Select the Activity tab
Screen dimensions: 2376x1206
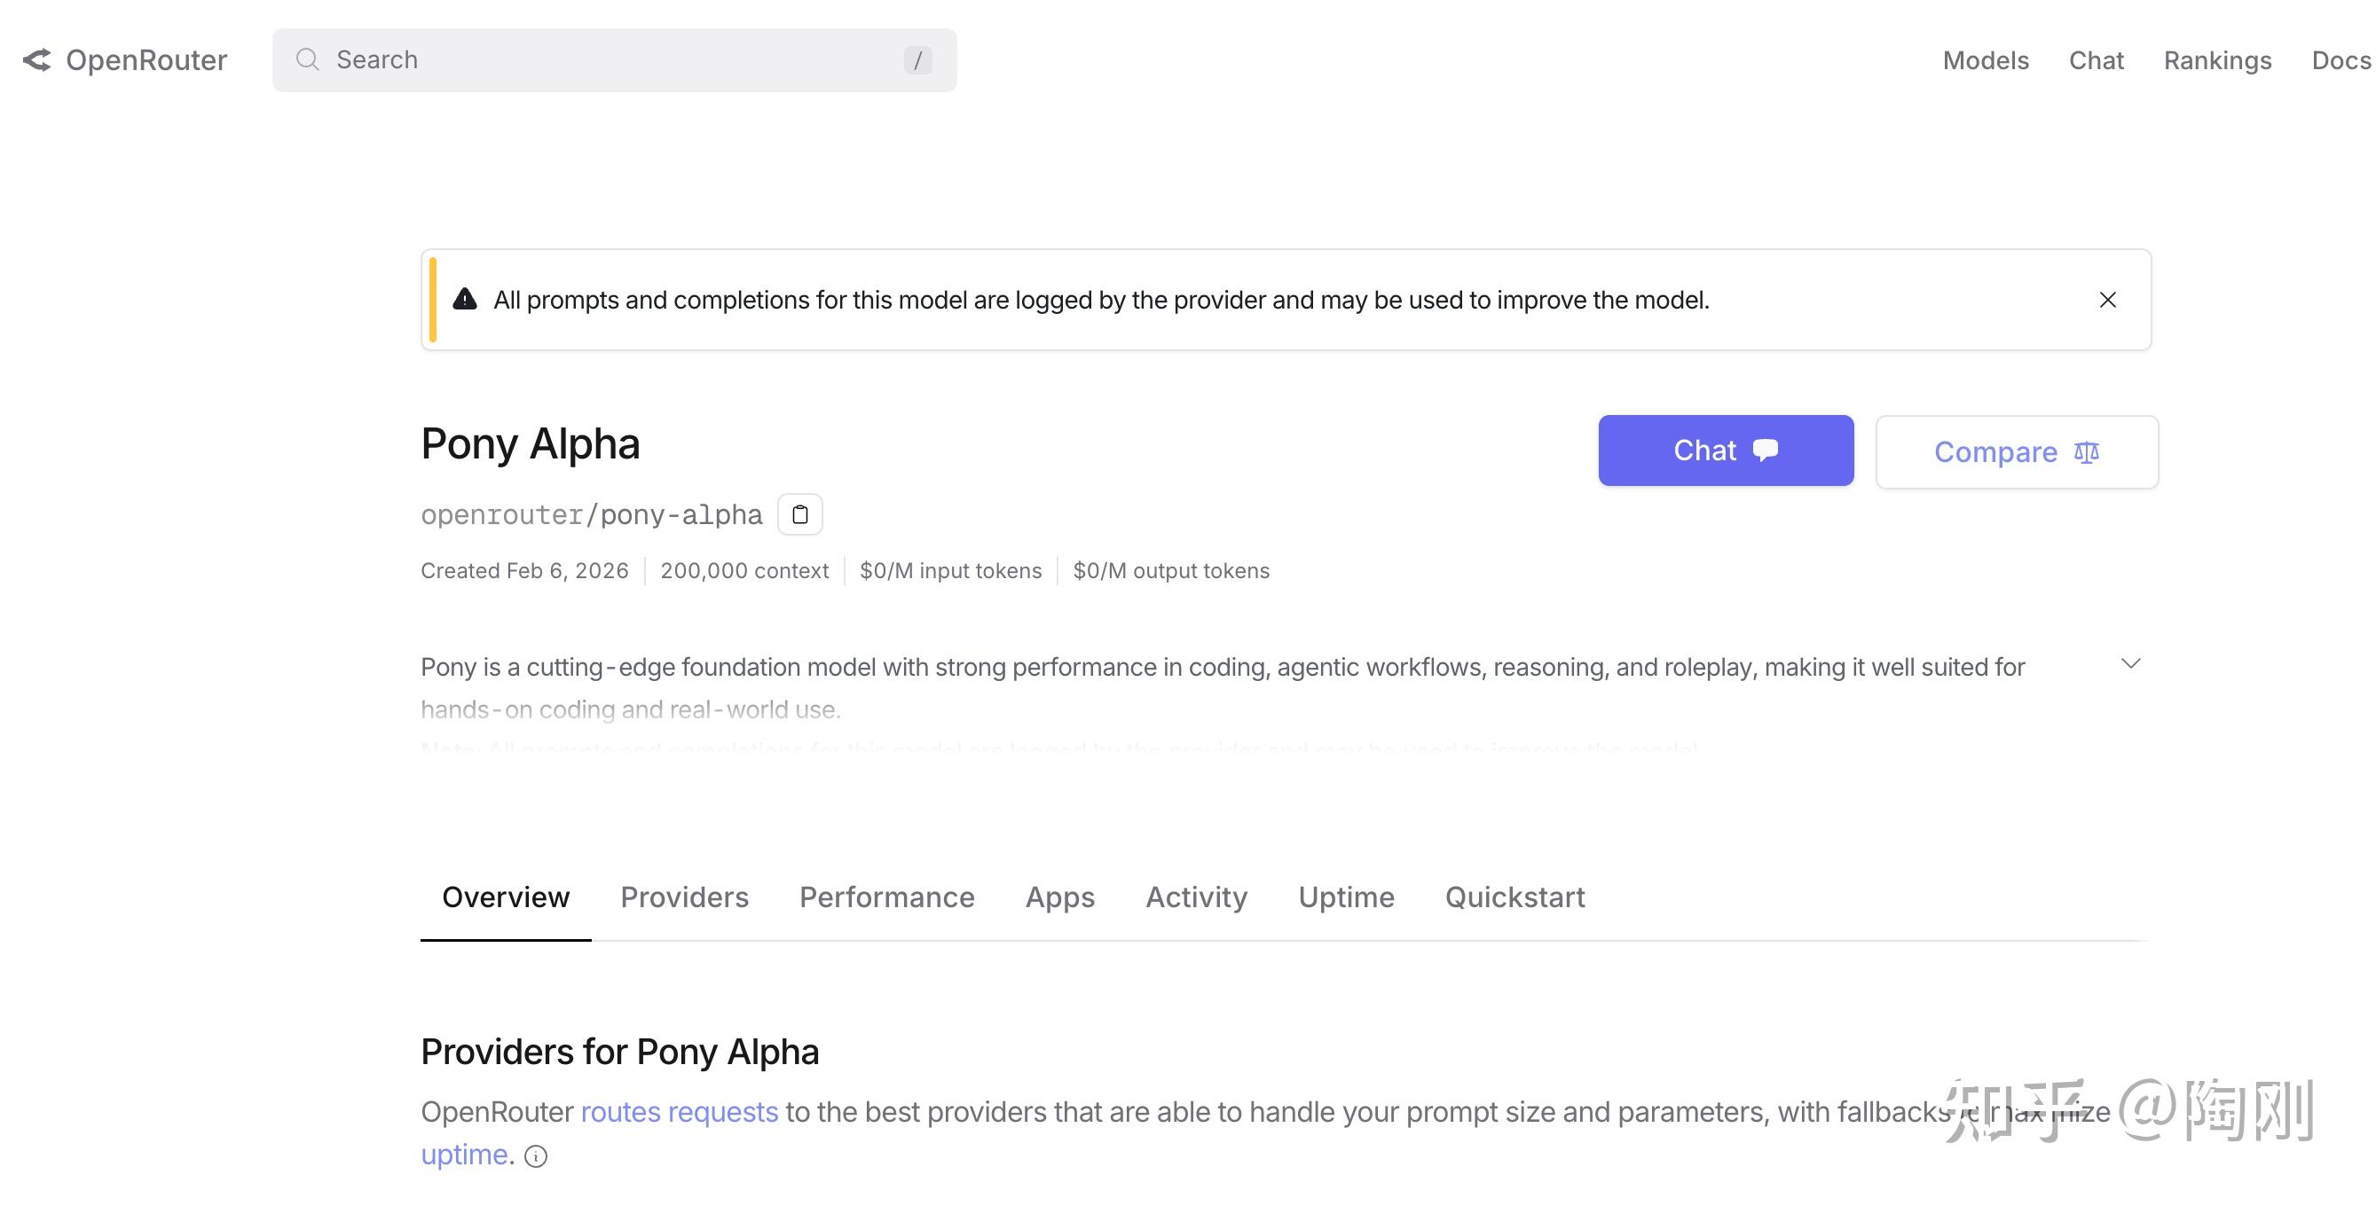pos(1195,897)
